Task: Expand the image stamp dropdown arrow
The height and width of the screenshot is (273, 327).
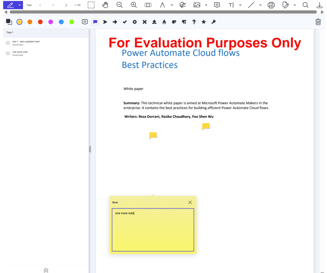Action: pyautogui.click(x=206, y=5)
